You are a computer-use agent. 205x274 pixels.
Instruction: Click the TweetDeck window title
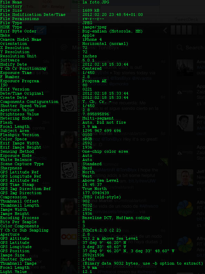(x=186, y=19)
